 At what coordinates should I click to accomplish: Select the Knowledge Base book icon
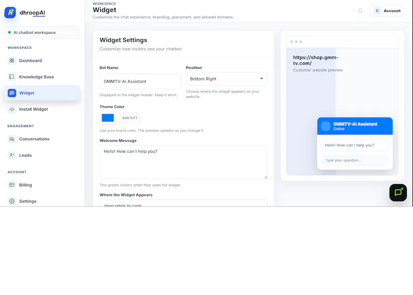12,77
